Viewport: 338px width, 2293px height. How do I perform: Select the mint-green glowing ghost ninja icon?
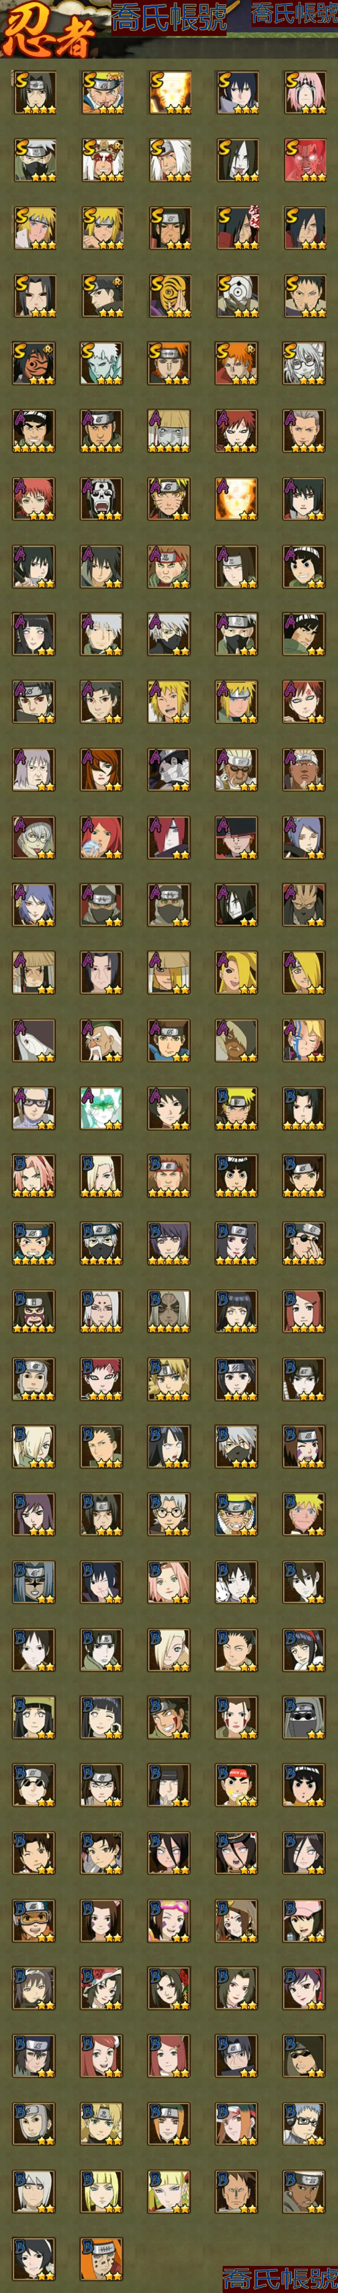(x=101, y=1107)
